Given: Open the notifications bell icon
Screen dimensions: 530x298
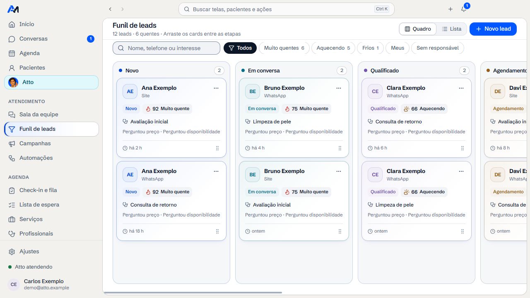Looking at the screenshot, I should tap(464, 9).
